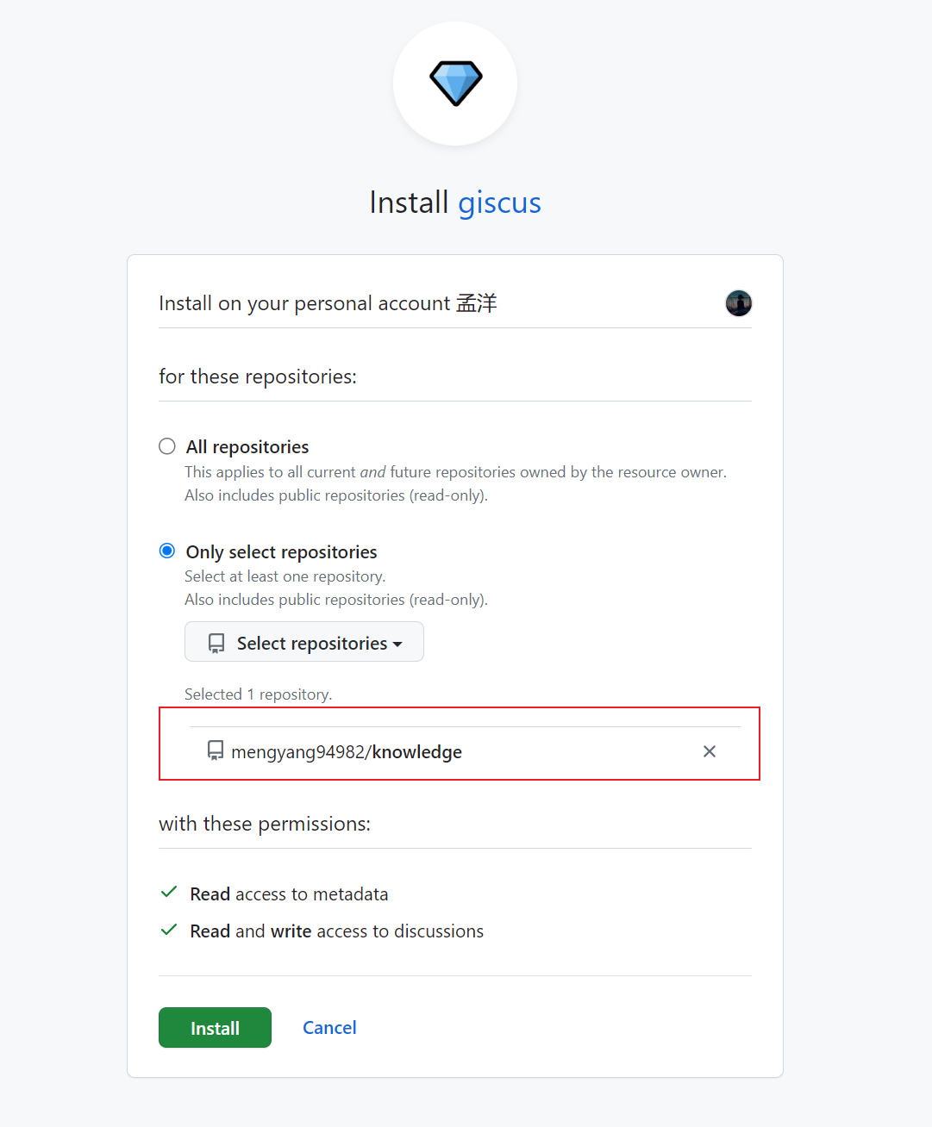Click the checkmark beside discussions write access
This screenshot has width=932, height=1127.
pyautogui.click(x=169, y=930)
